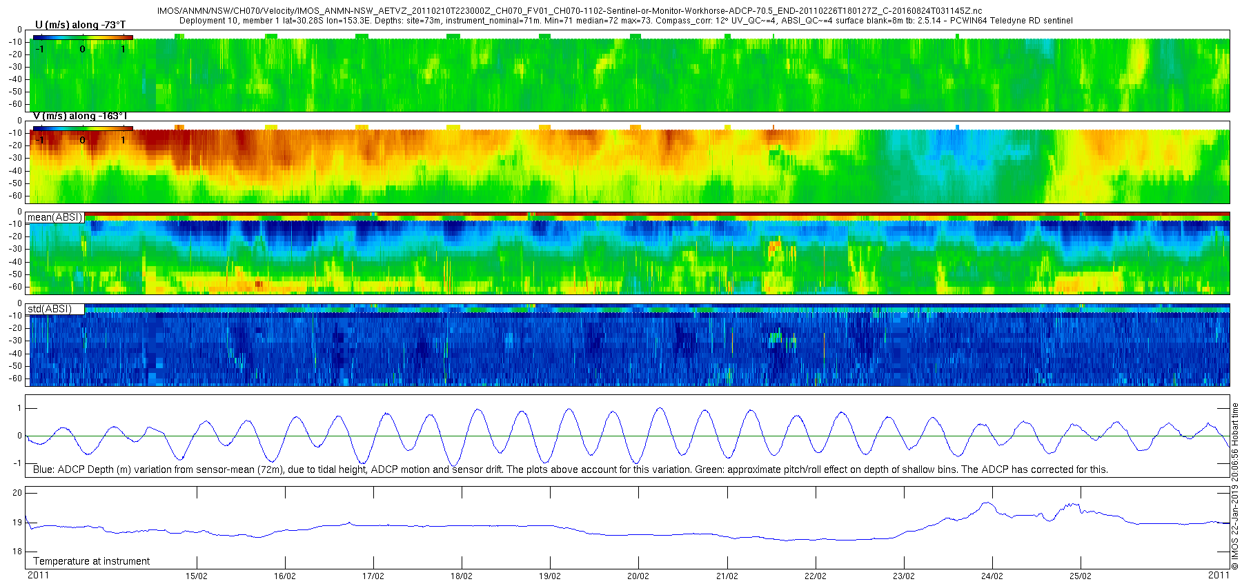Select the 15/02 date tick label
The width and height of the screenshot is (1242, 586).
197,576
